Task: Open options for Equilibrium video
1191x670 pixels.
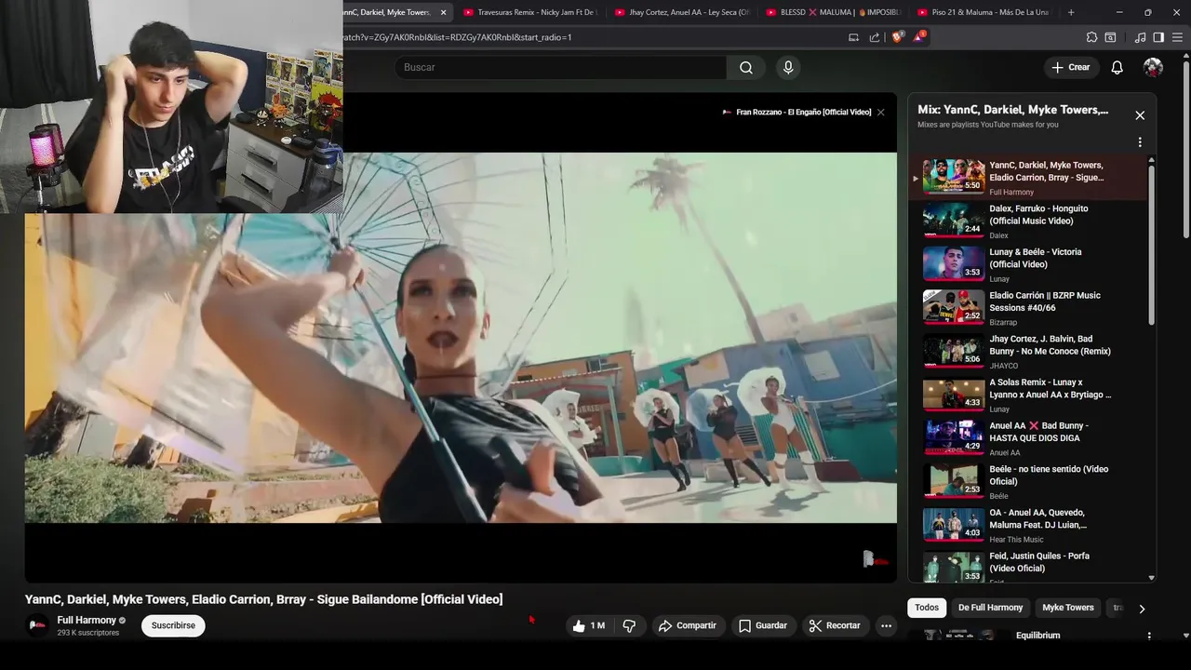Action: [1149, 636]
